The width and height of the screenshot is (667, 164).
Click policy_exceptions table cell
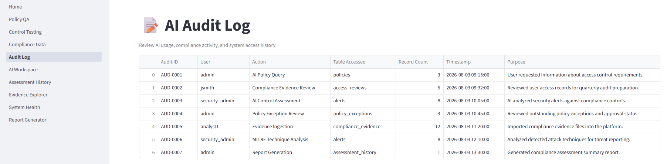(x=363, y=114)
